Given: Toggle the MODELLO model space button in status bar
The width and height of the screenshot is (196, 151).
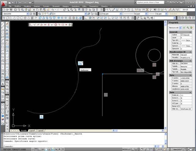Looking at the screenshot, I should 126,149.
